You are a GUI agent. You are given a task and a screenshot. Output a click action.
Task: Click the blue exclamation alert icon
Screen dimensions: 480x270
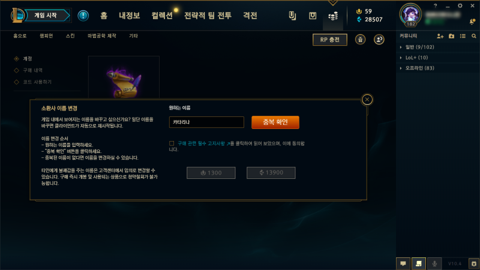tap(83, 16)
